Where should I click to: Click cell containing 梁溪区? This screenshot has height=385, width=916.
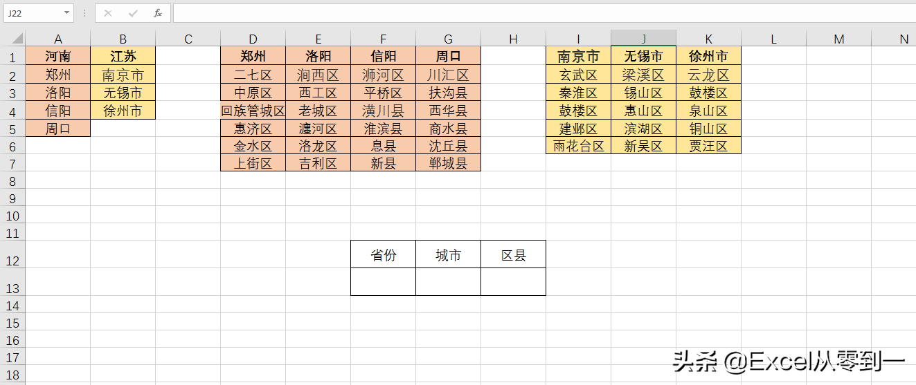click(643, 75)
